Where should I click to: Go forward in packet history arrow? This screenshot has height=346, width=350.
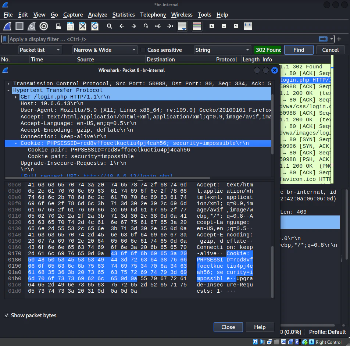134,26
